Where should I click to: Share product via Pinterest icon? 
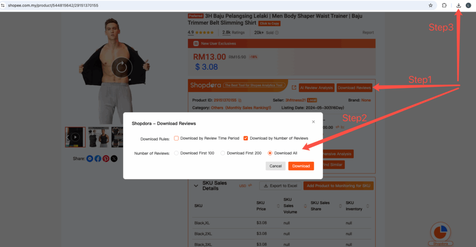(106, 159)
